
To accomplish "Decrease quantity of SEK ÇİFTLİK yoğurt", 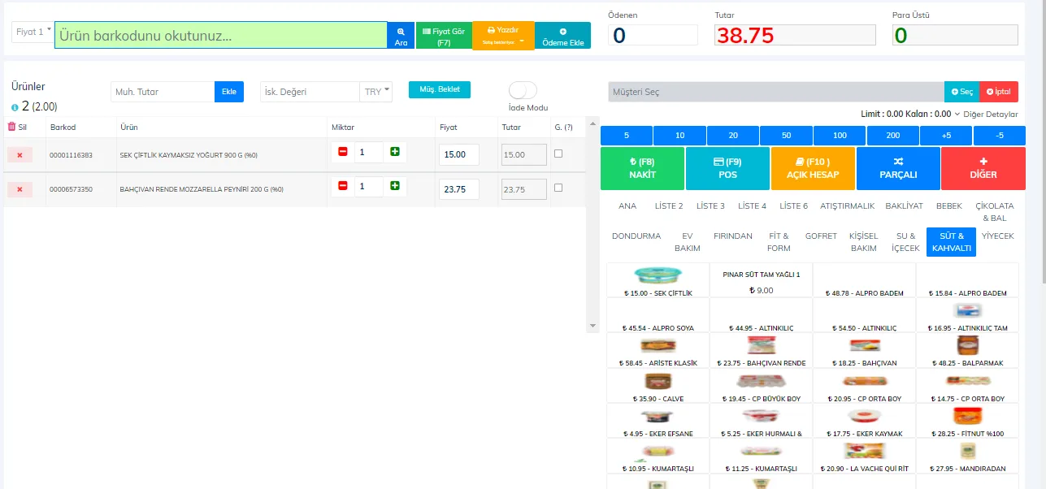I will pyautogui.click(x=342, y=152).
